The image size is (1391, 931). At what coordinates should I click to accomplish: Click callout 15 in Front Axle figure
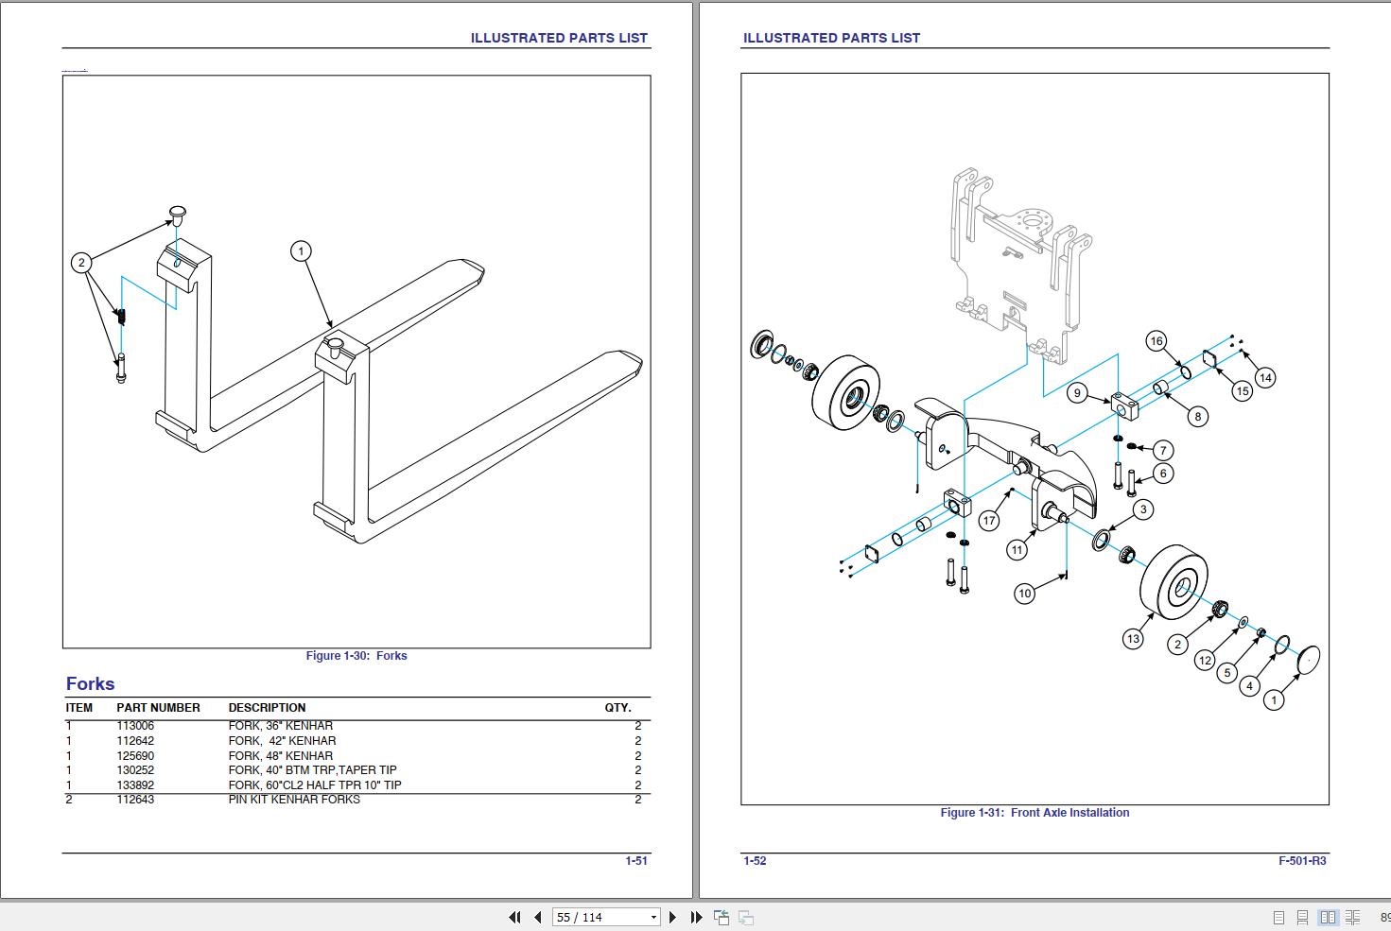click(x=1243, y=391)
